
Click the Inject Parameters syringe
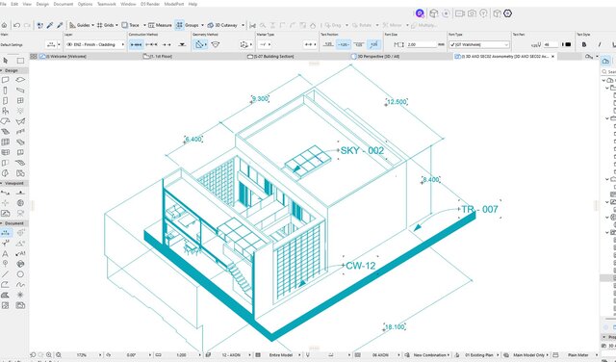pos(60,25)
